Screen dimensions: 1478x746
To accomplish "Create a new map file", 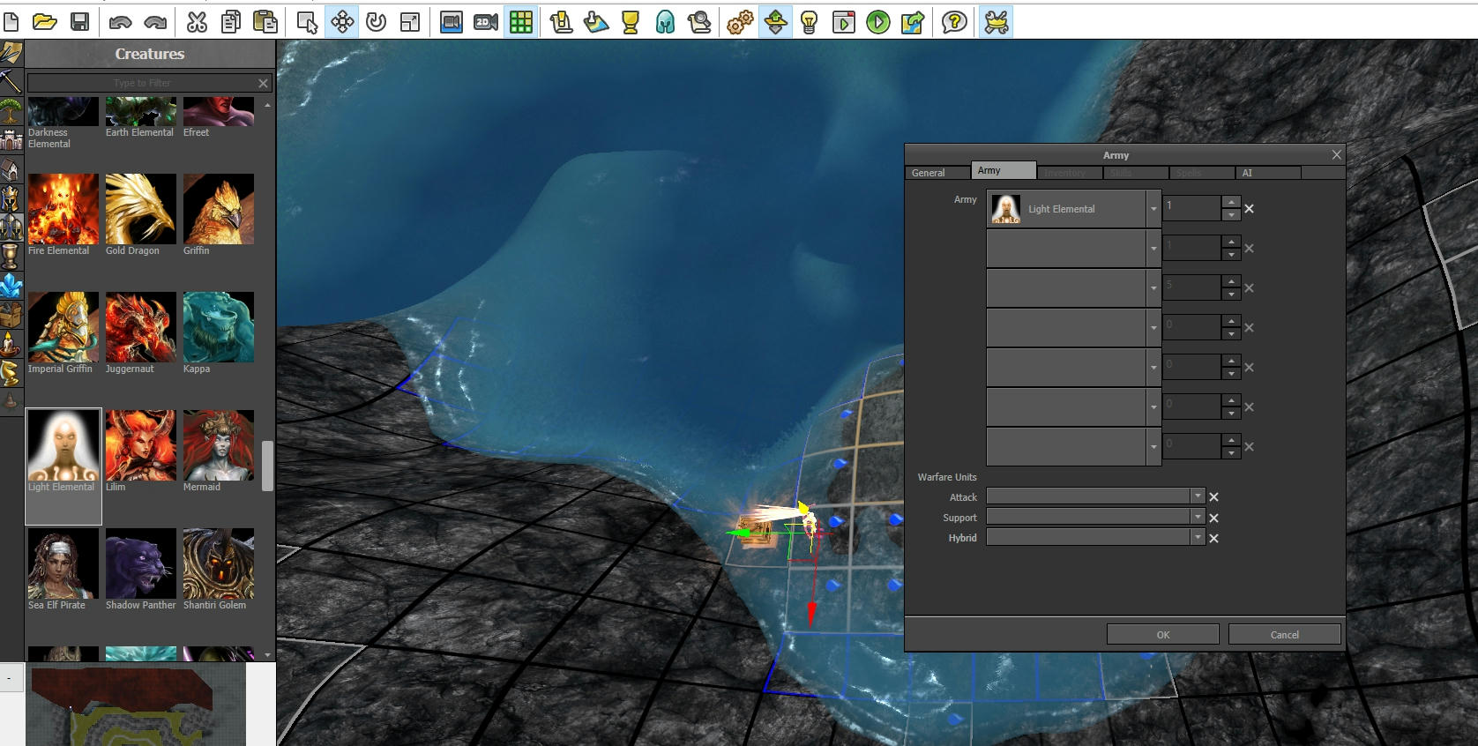I will coord(11,22).
